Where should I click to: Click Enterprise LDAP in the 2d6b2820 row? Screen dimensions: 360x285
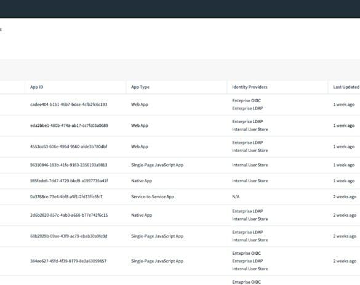tap(247, 211)
